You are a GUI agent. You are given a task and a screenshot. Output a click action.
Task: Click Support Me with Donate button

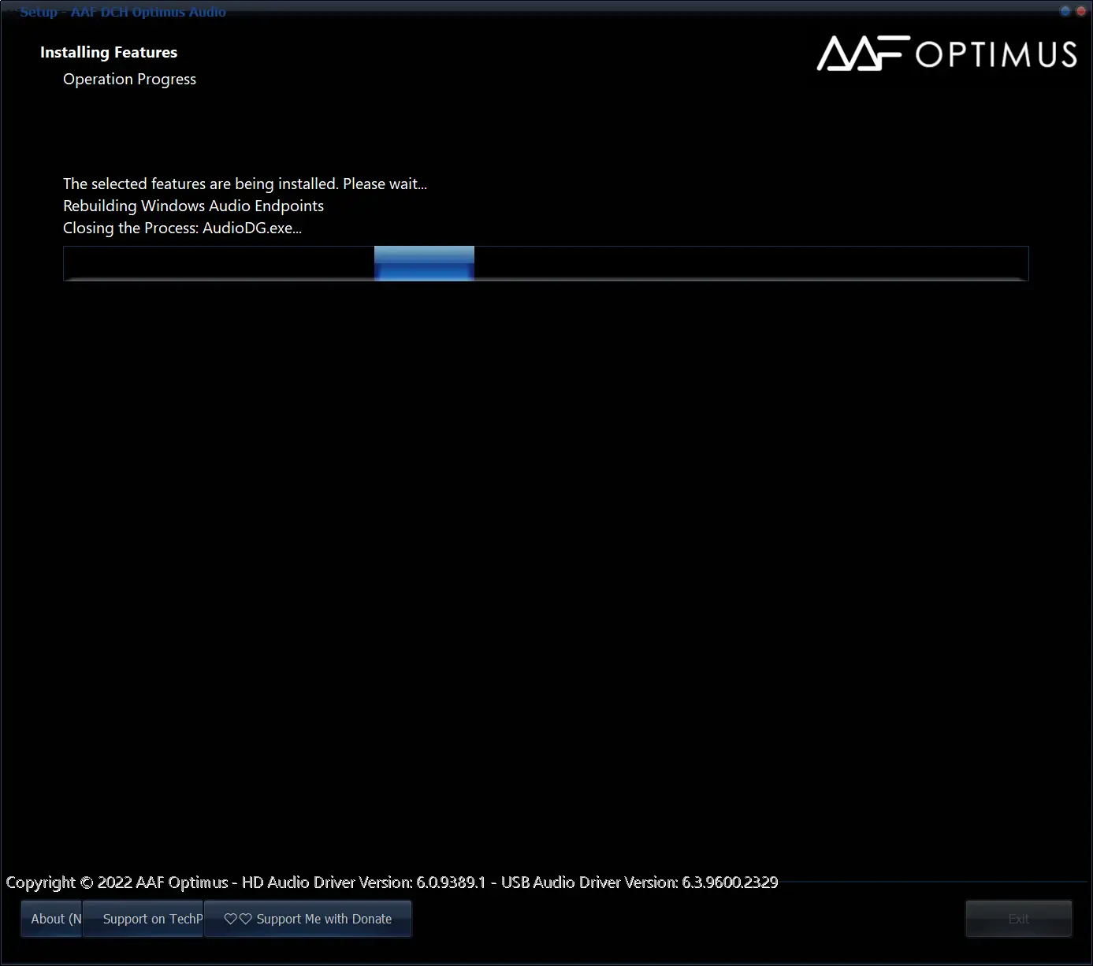point(308,919)
